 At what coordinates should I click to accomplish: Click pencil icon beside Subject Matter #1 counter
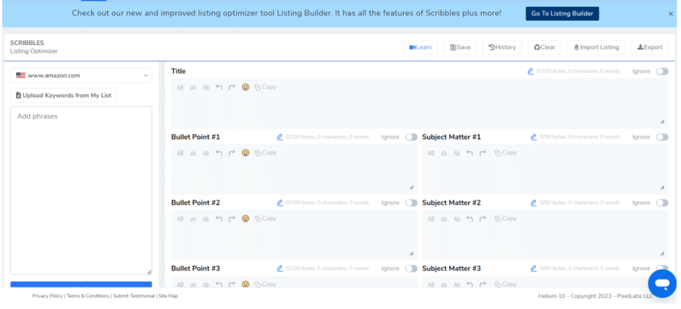pos(533,137)
